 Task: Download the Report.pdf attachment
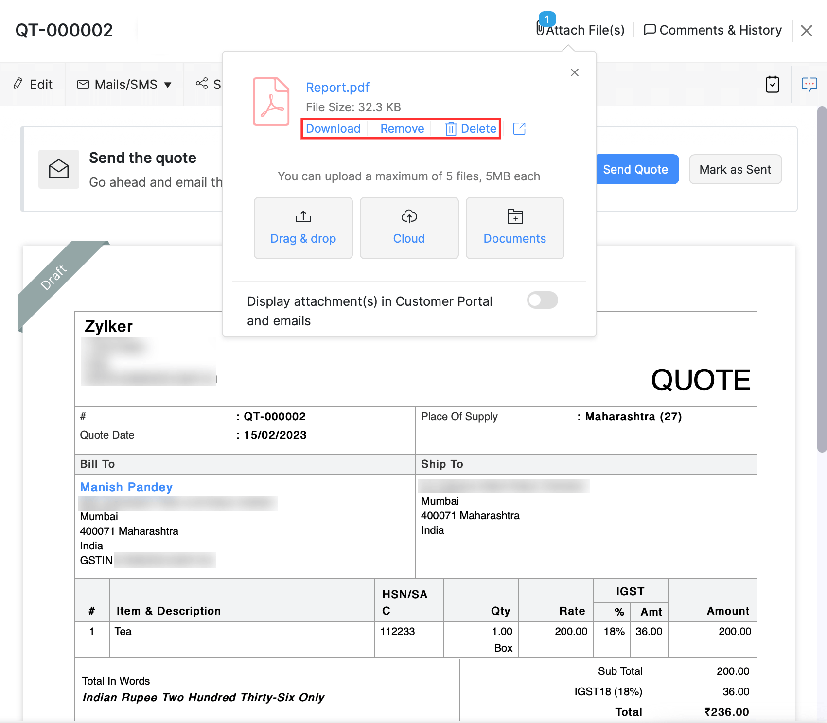(333, 129)
